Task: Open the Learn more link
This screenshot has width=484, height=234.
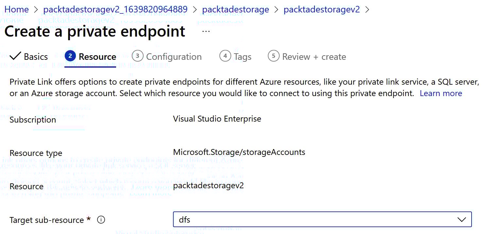Action: pyautogui.click(x=441, y=93)
